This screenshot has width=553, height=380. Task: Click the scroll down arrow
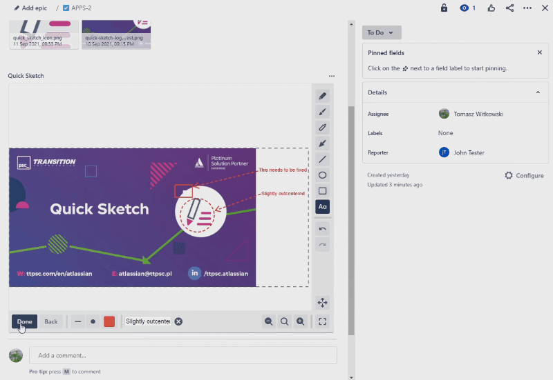click(351, 377)
